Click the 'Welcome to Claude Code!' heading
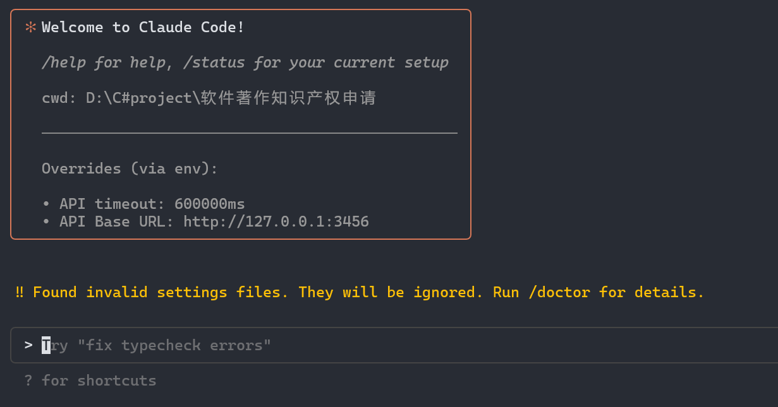Screen dimensions: 778x407 pyautogui.click(x=143, y=27)
